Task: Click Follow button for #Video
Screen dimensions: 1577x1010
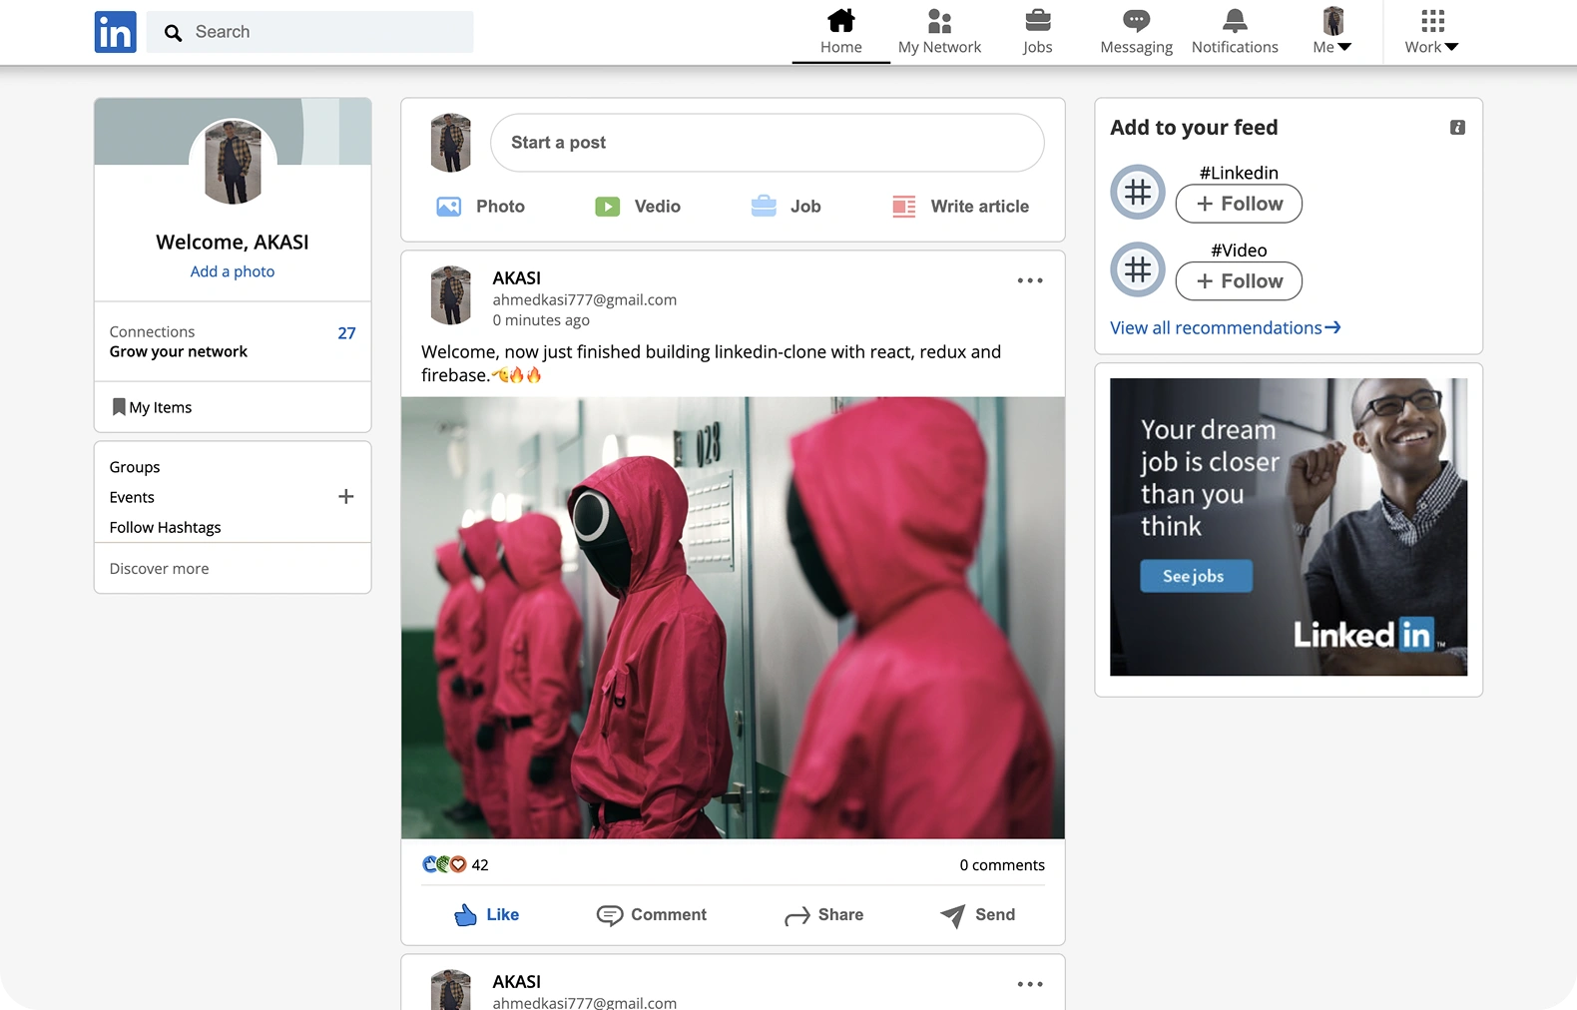Action: pyautogui.click(x=1239, y=281)
